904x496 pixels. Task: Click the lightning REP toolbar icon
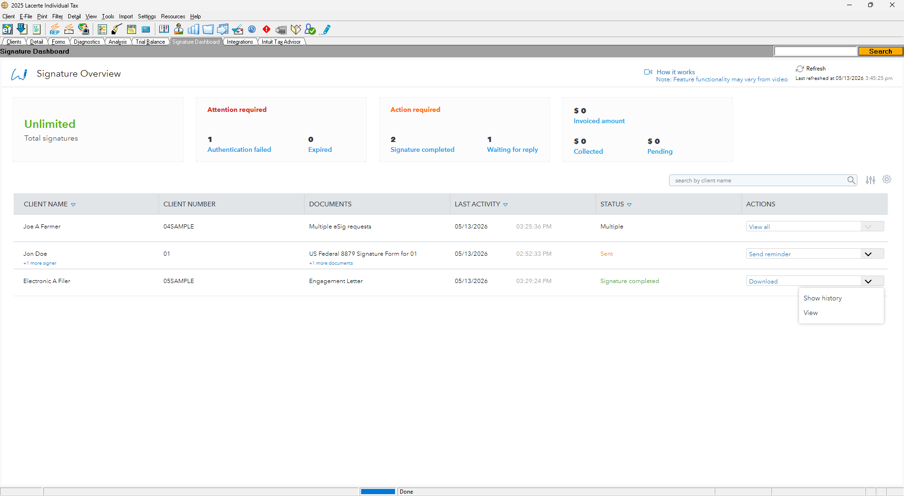(55, 29)
